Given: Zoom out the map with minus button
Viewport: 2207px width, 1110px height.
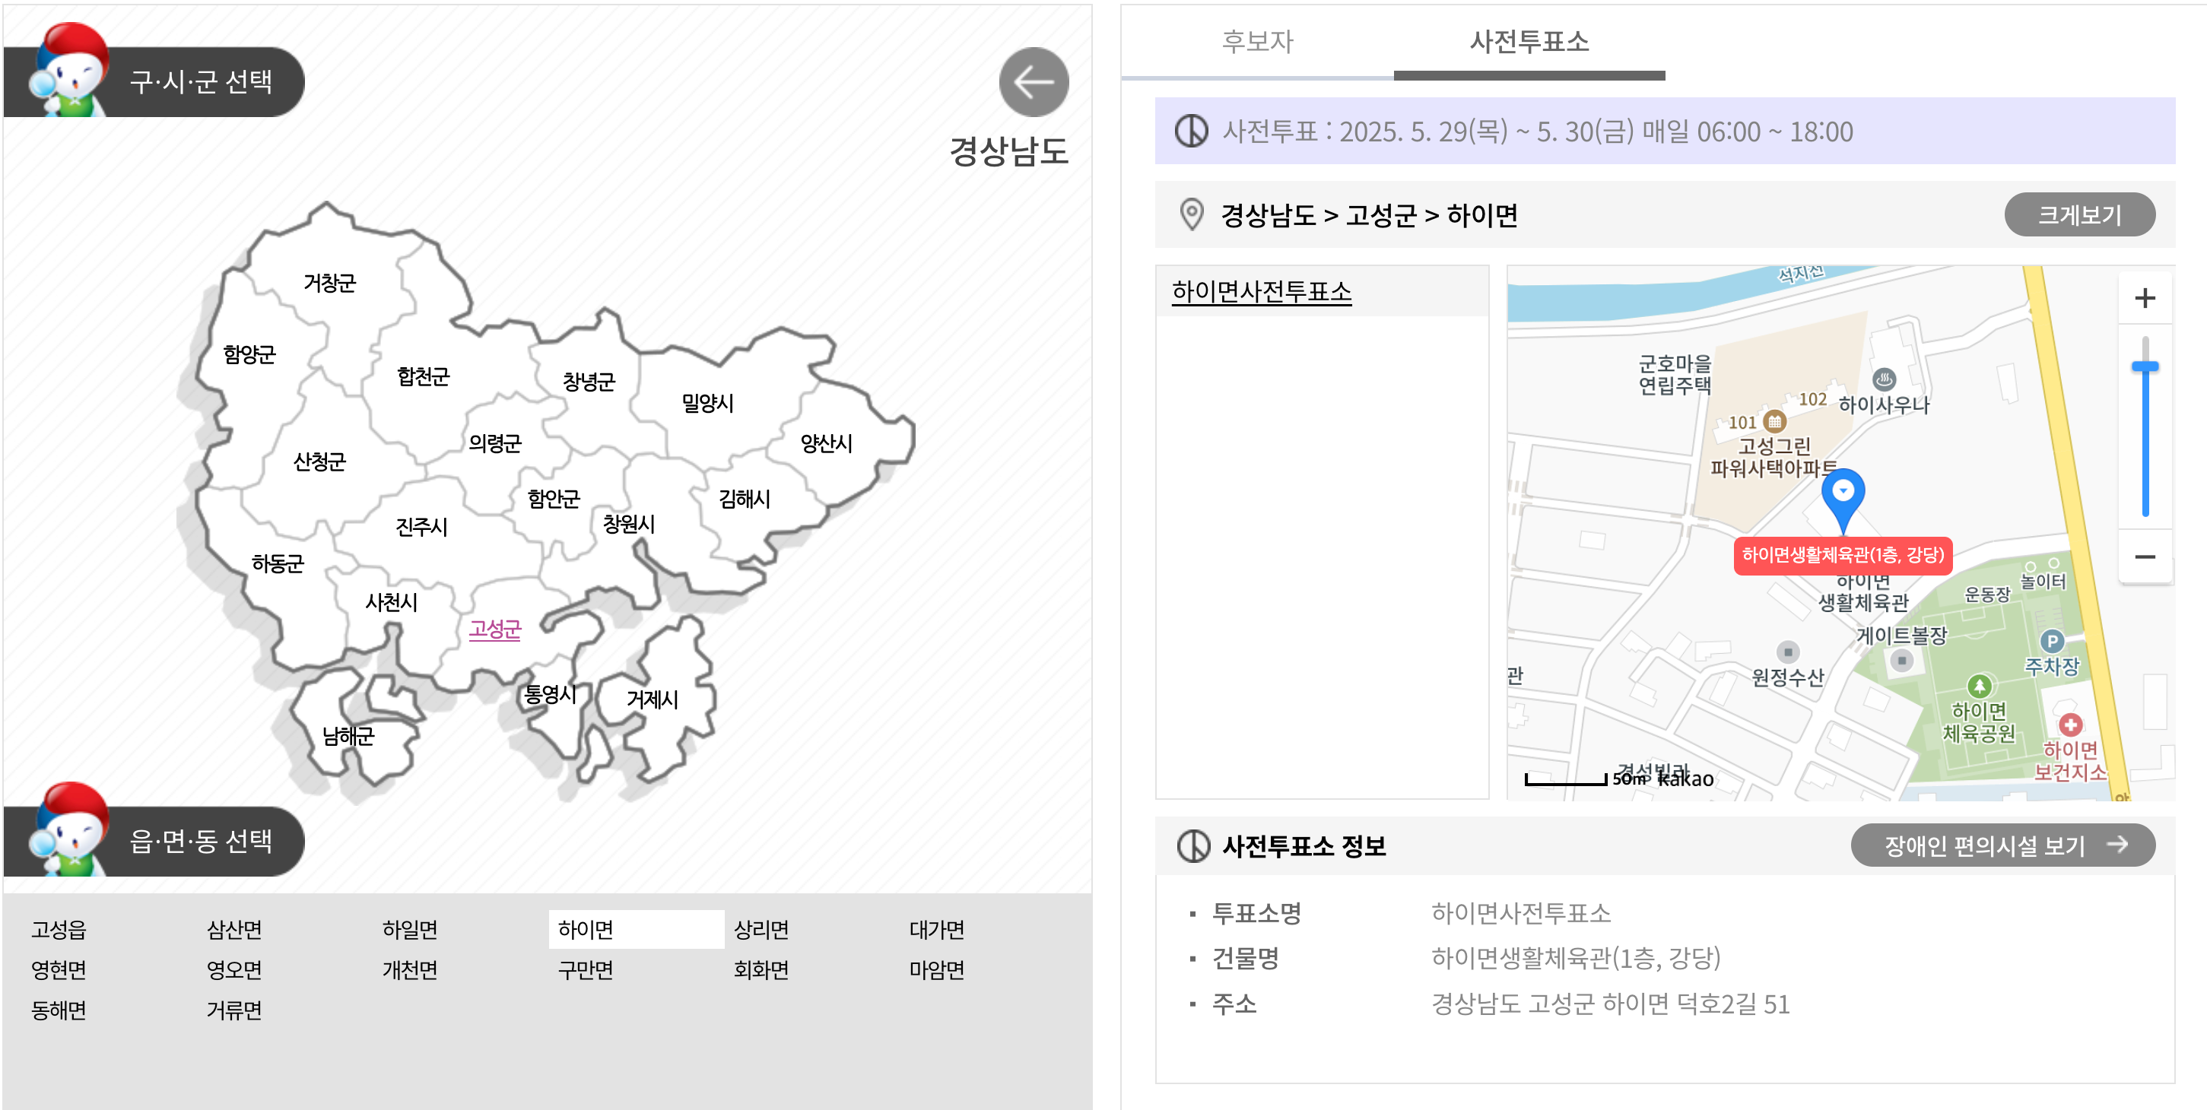Looking at the screenshot, I should (x=2145, y=557).
